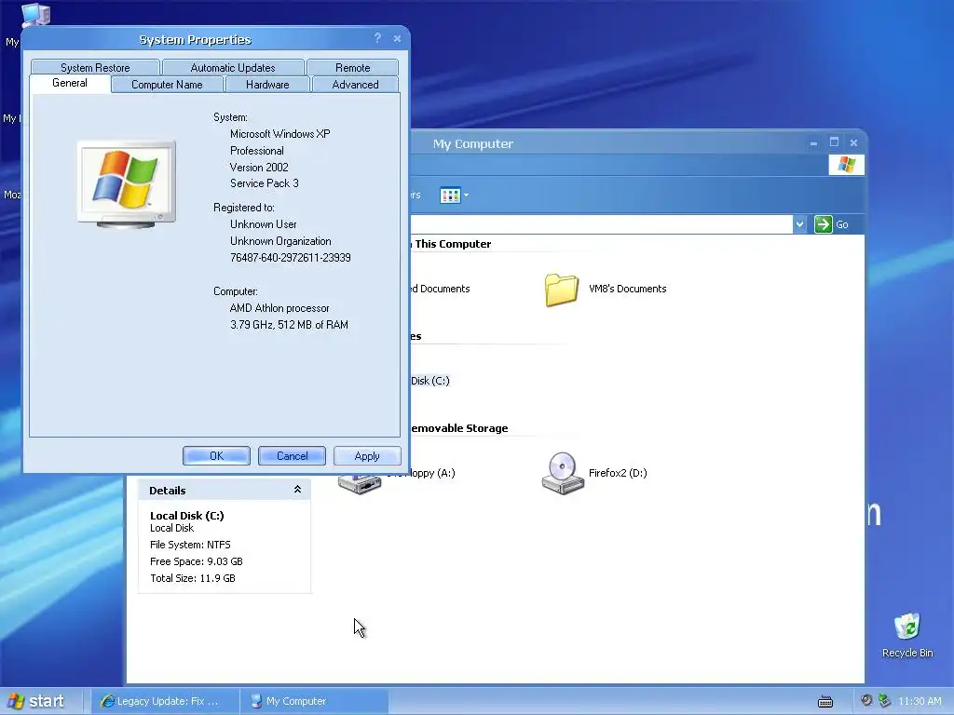Image resolution: width=954 pixels, height=715 pixels.
Task: Click the '3.79 GHz, 512 MB of RAM' text
Action: 289,325
